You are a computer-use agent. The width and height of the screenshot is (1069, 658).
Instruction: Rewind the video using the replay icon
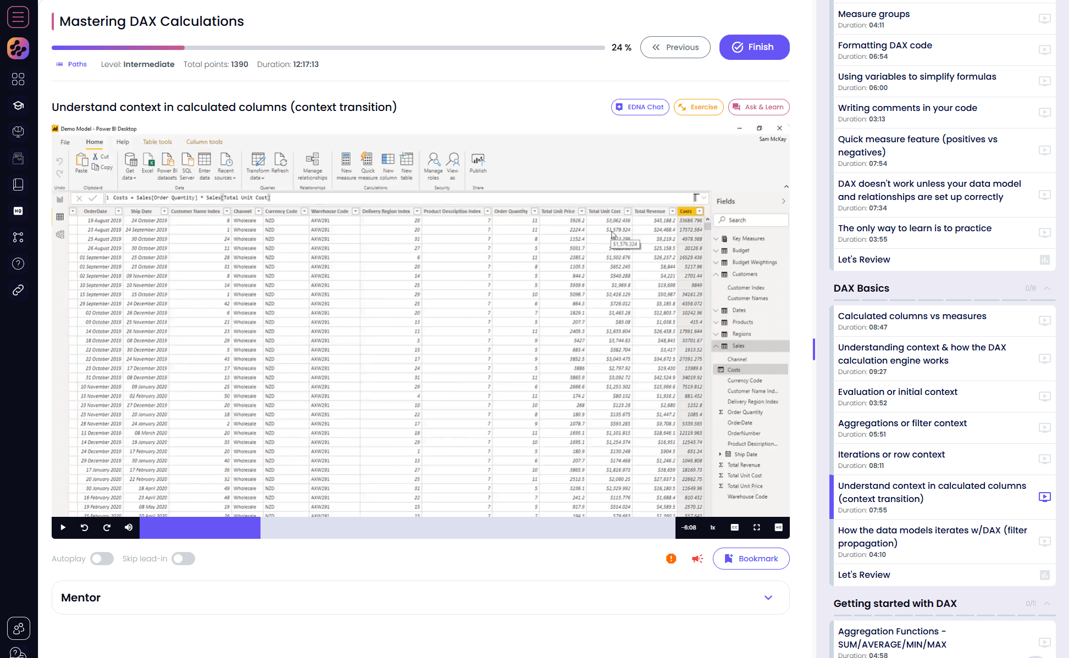[x=84, y=527]
